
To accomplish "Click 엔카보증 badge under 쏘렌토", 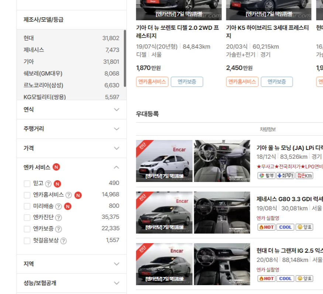I will click(x=187, y=82).
